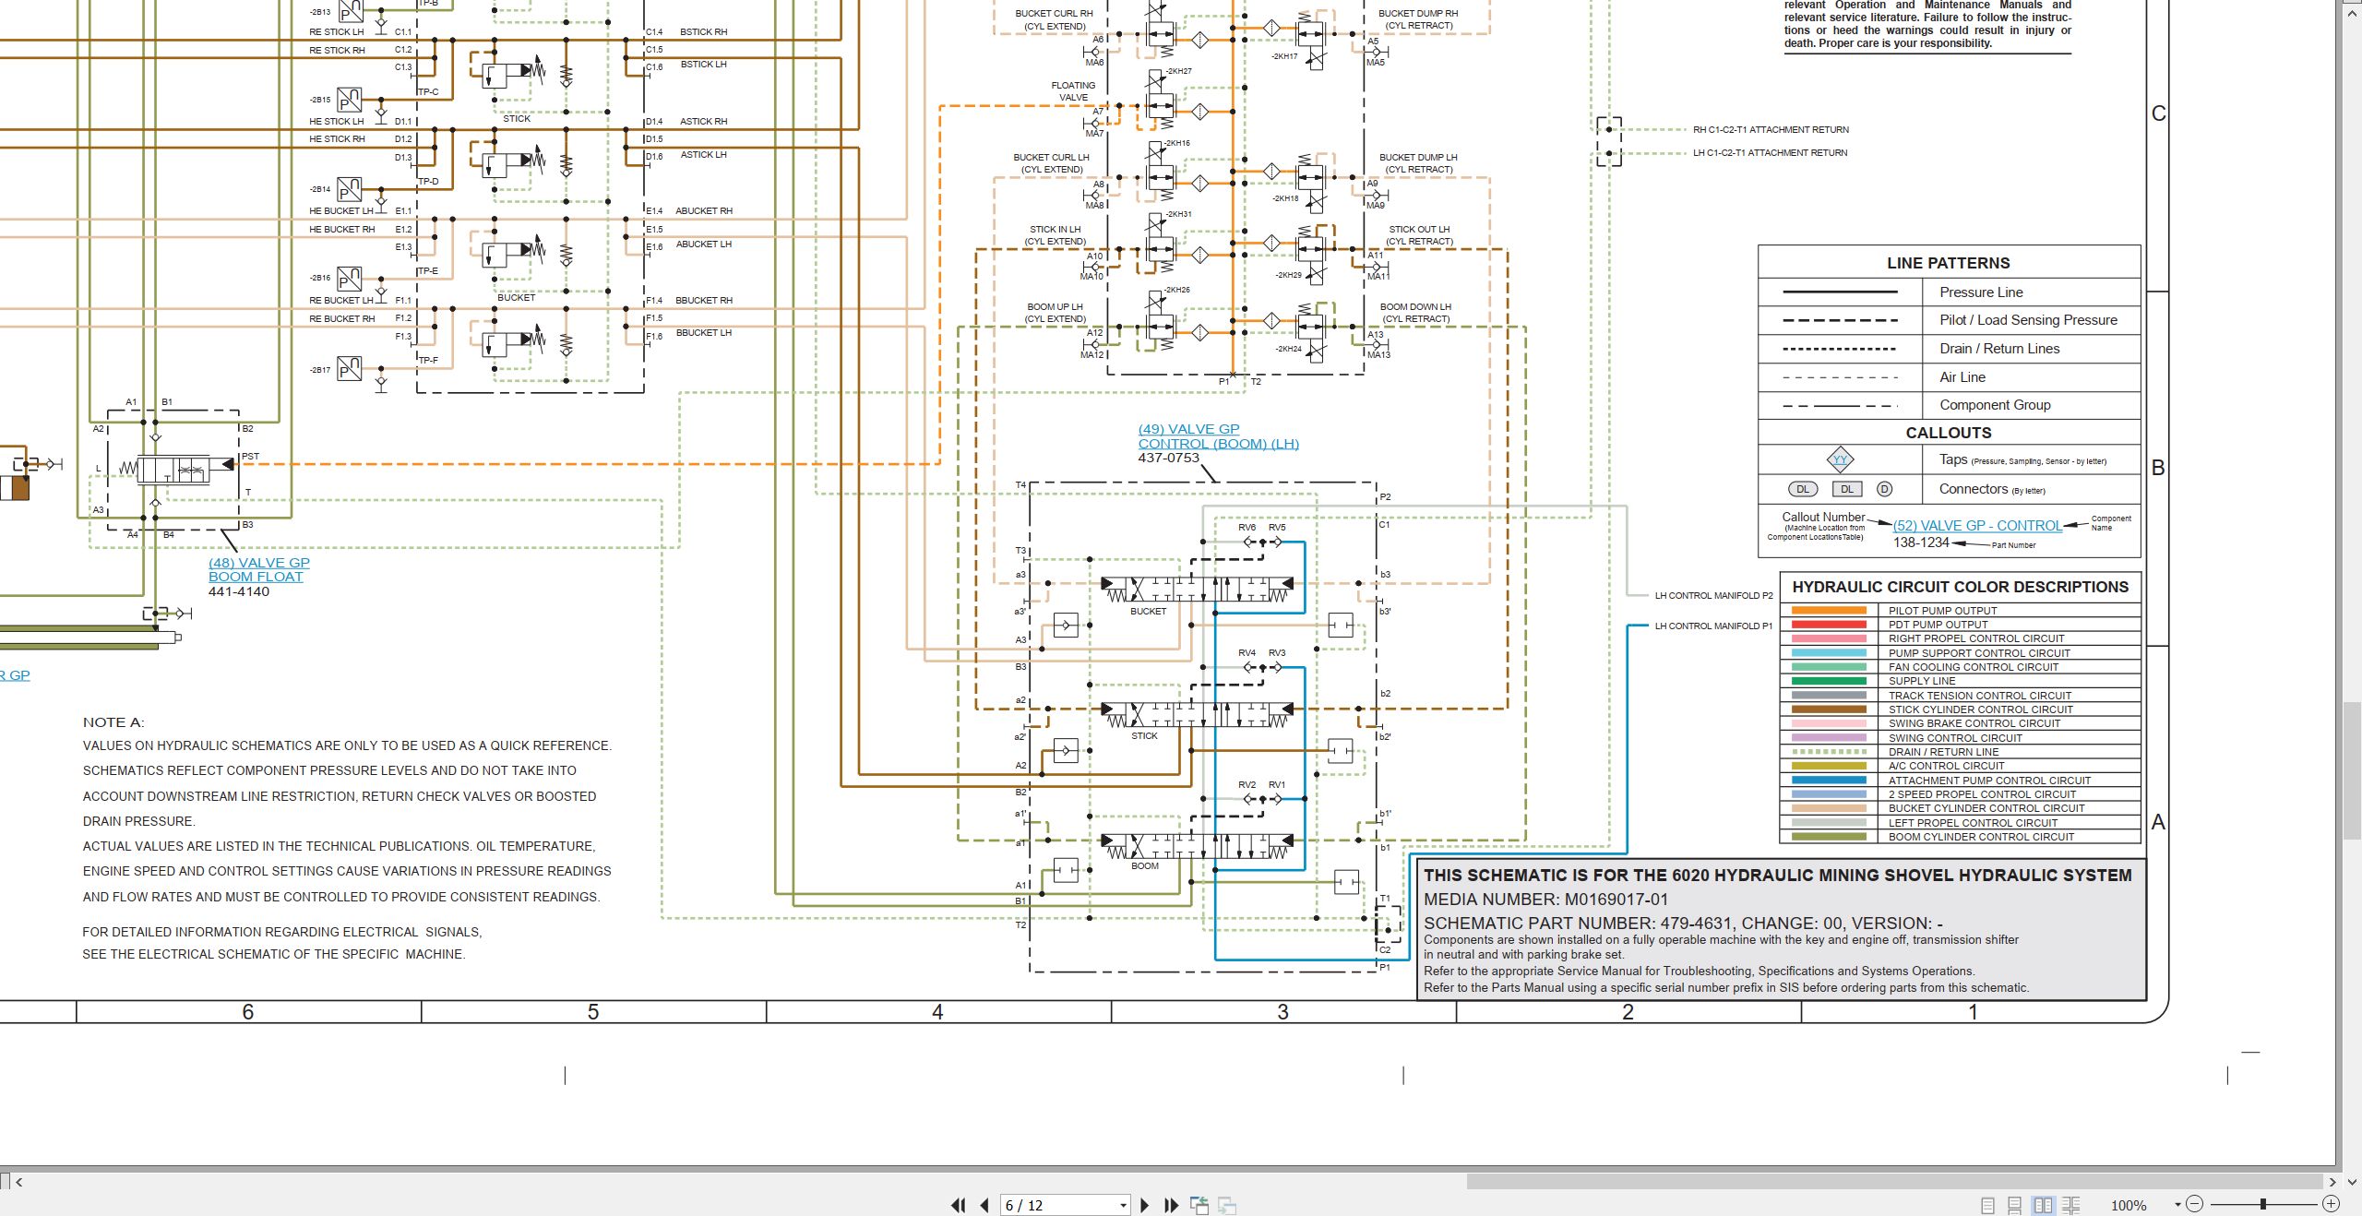Open the zoom level dropdown arrow
Screen dimensions: 2362x1216
[x=2177, y=1204]
